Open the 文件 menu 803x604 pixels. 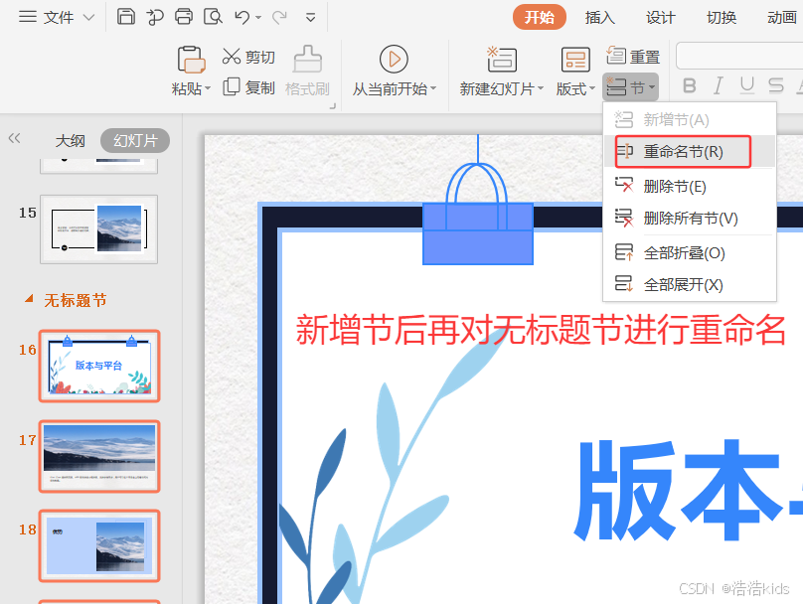(57, 18)
